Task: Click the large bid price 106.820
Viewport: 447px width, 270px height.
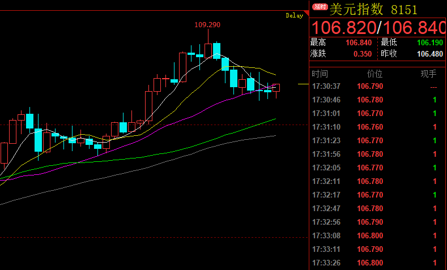Action: point(344,27)
